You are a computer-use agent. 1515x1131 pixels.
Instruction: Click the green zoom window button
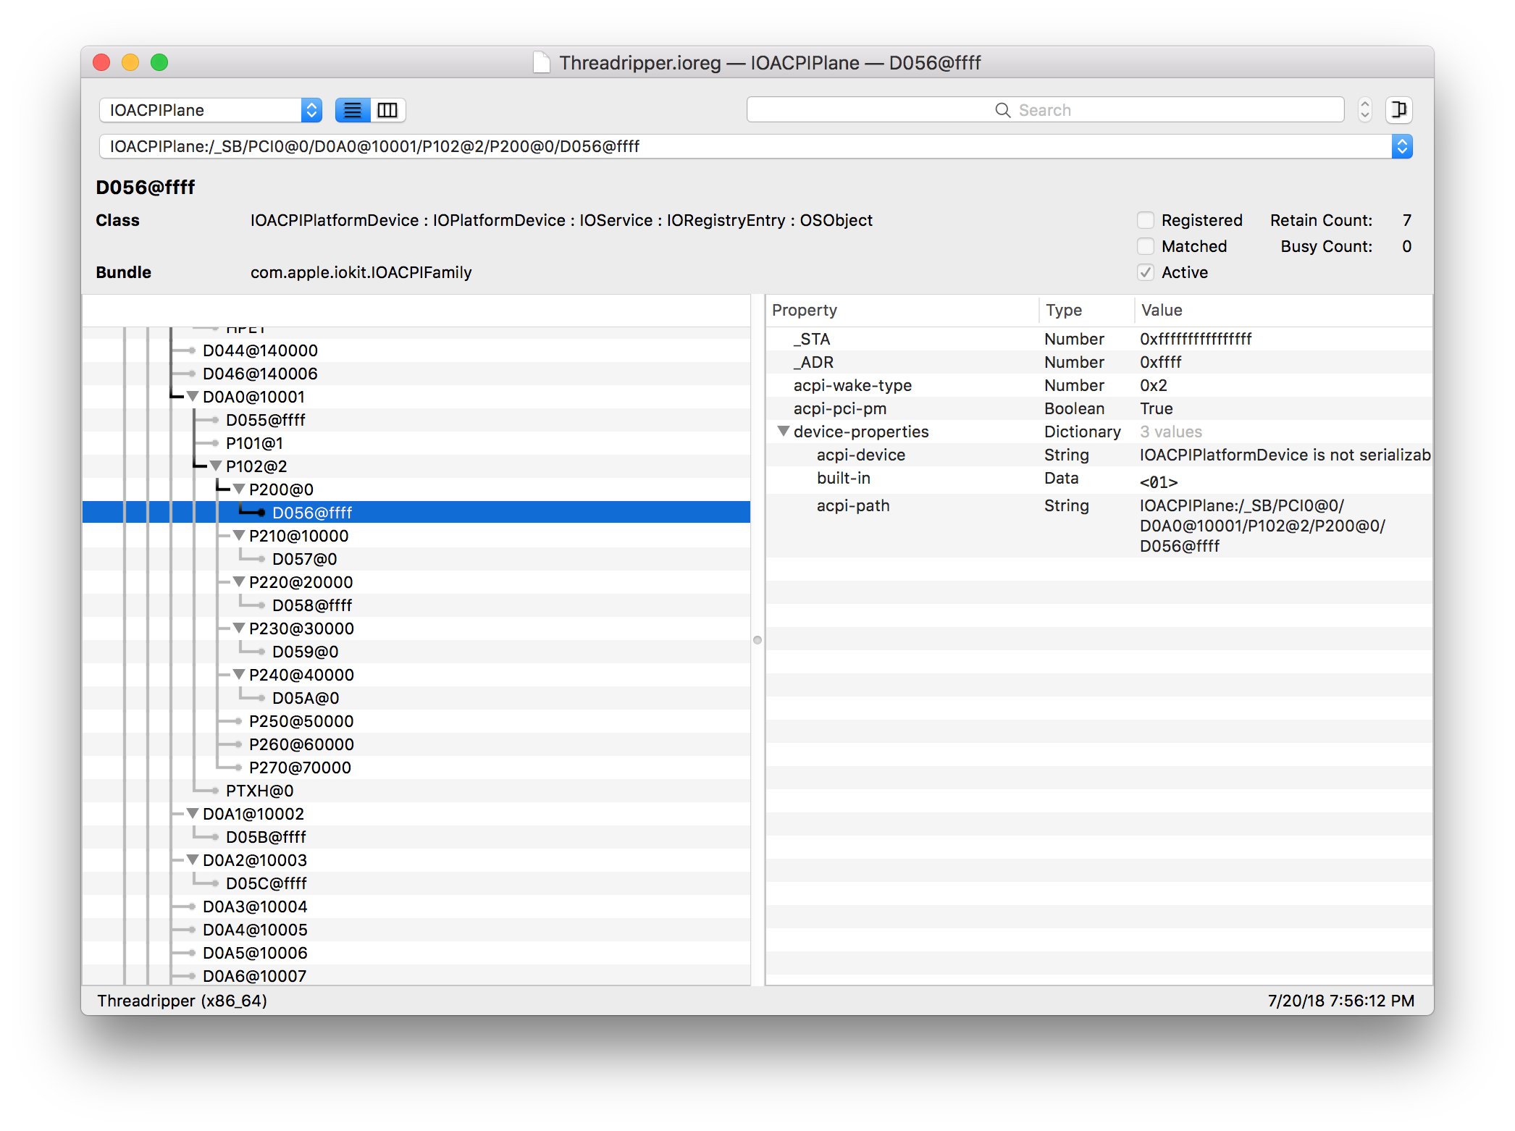159,63
